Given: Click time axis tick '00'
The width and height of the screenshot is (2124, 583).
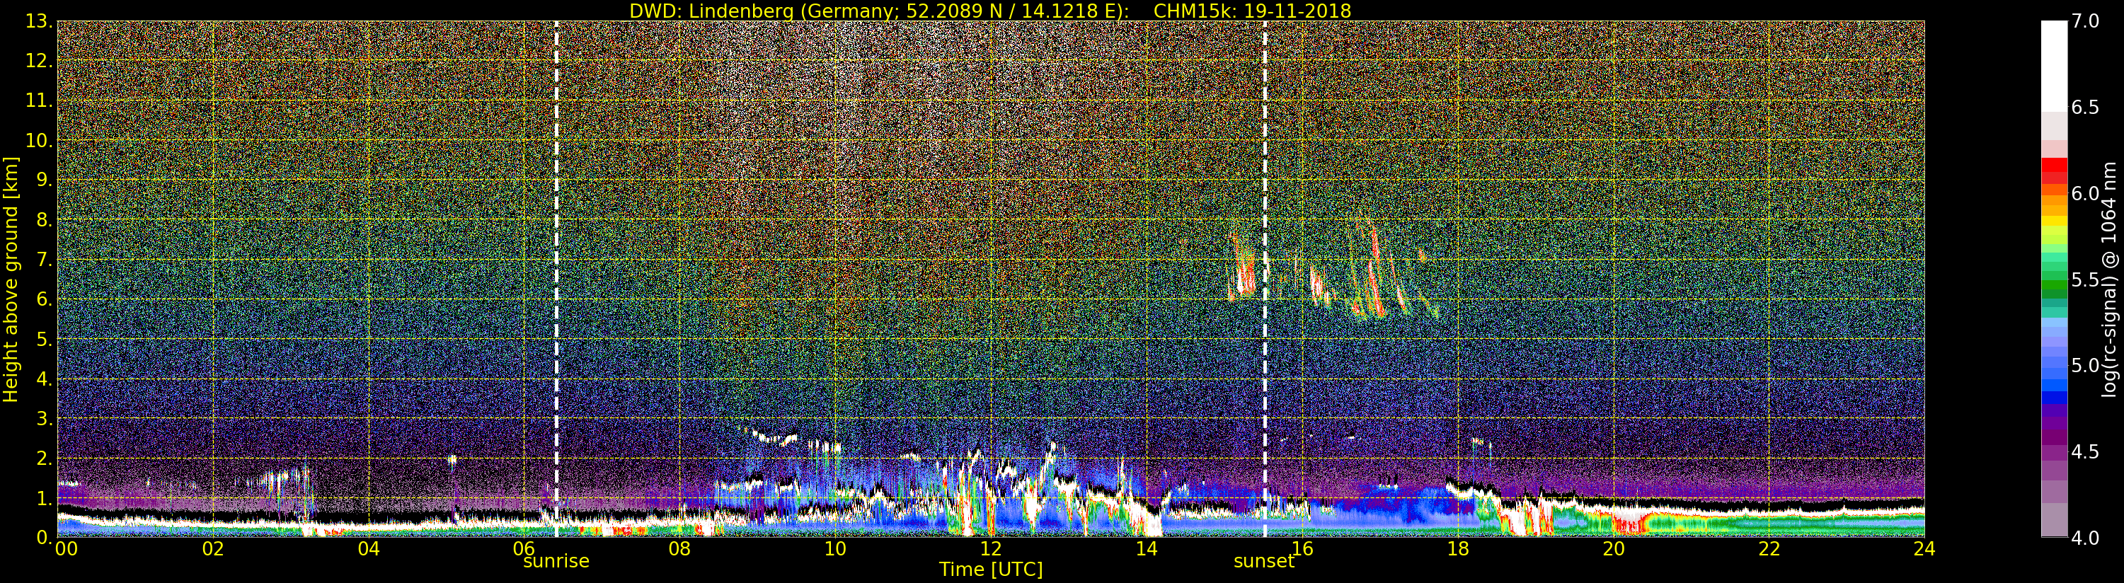Looking at the screenshot, I should tap(66, 548).
